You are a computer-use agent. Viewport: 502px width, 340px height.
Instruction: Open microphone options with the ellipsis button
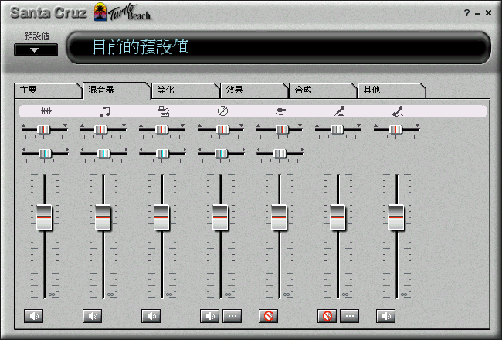350,316
